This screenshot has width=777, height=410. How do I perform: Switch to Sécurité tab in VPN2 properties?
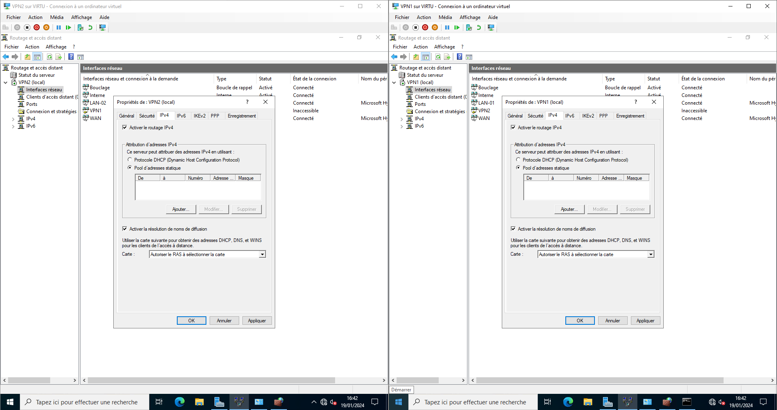(147, 116)
